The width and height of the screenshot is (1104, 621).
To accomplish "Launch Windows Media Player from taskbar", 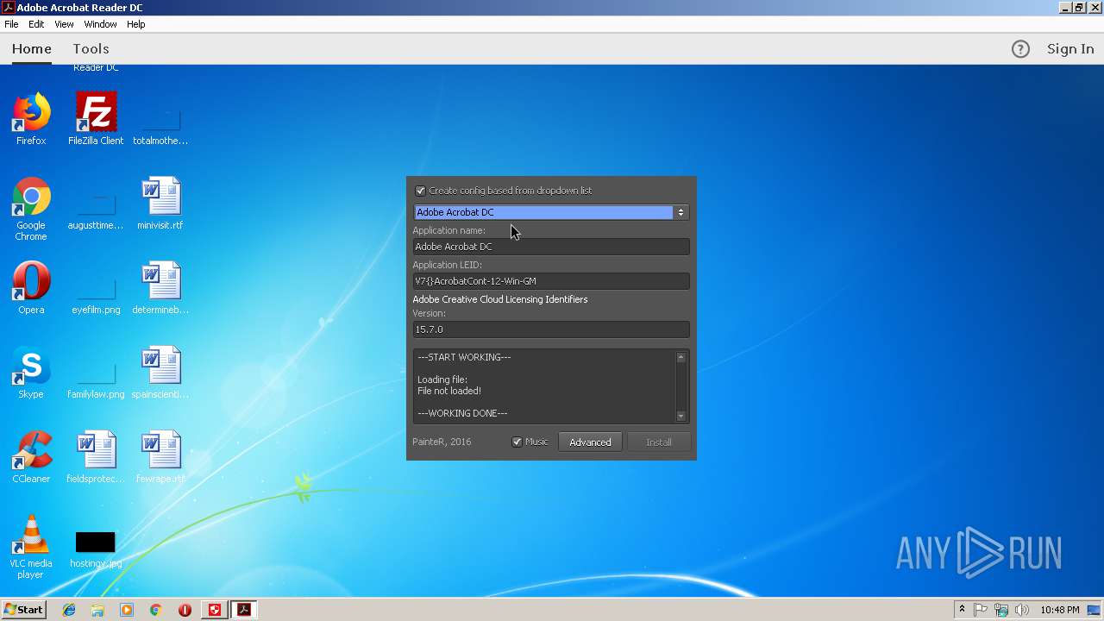I will click(127, 610).
